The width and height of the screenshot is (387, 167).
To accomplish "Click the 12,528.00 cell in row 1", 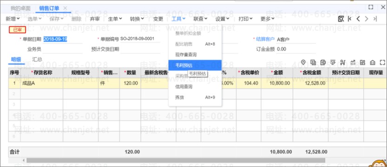I will click(x=310, y=83).
